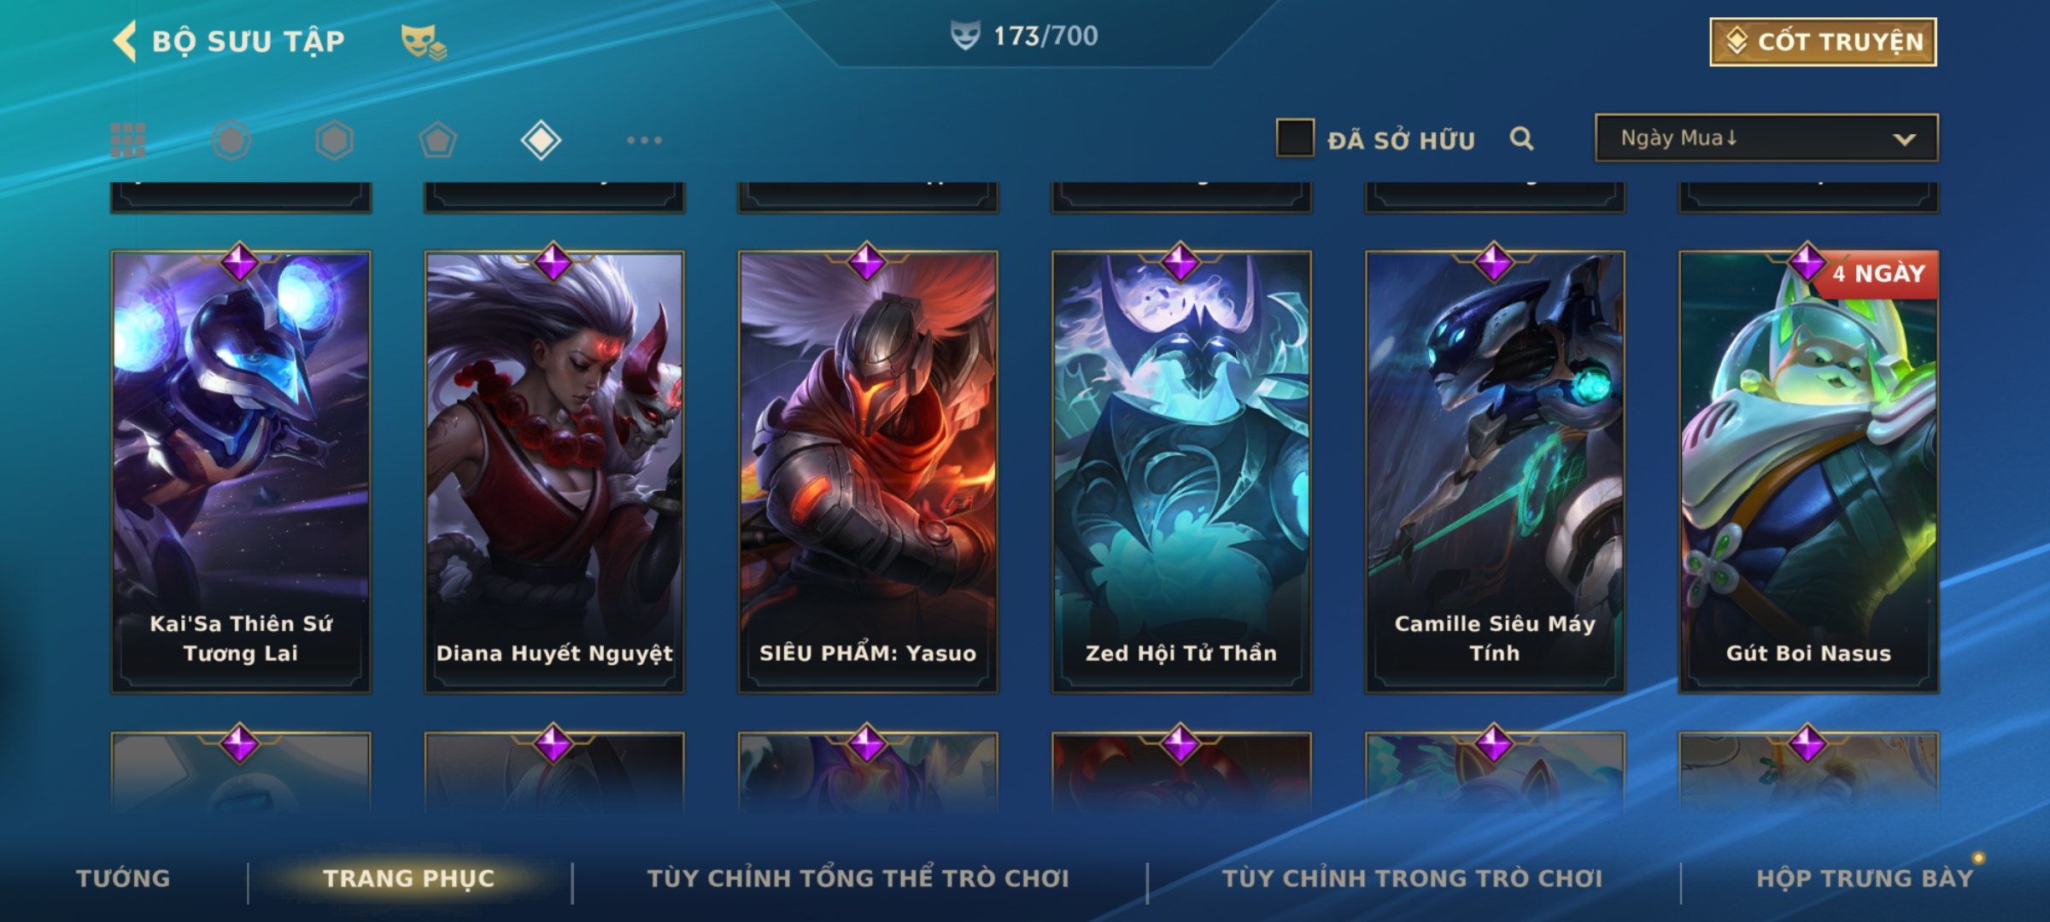Viewport: 2050px width, 922px height.
Task: Switch to Tùy Chỉnh Trong Trò Chơi tab
Action: point(1412,878)
